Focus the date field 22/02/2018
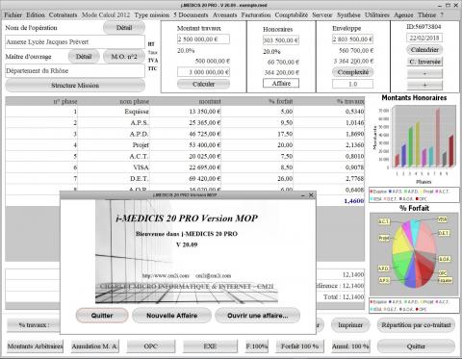 pyautogui.click(x=424, y=38)
